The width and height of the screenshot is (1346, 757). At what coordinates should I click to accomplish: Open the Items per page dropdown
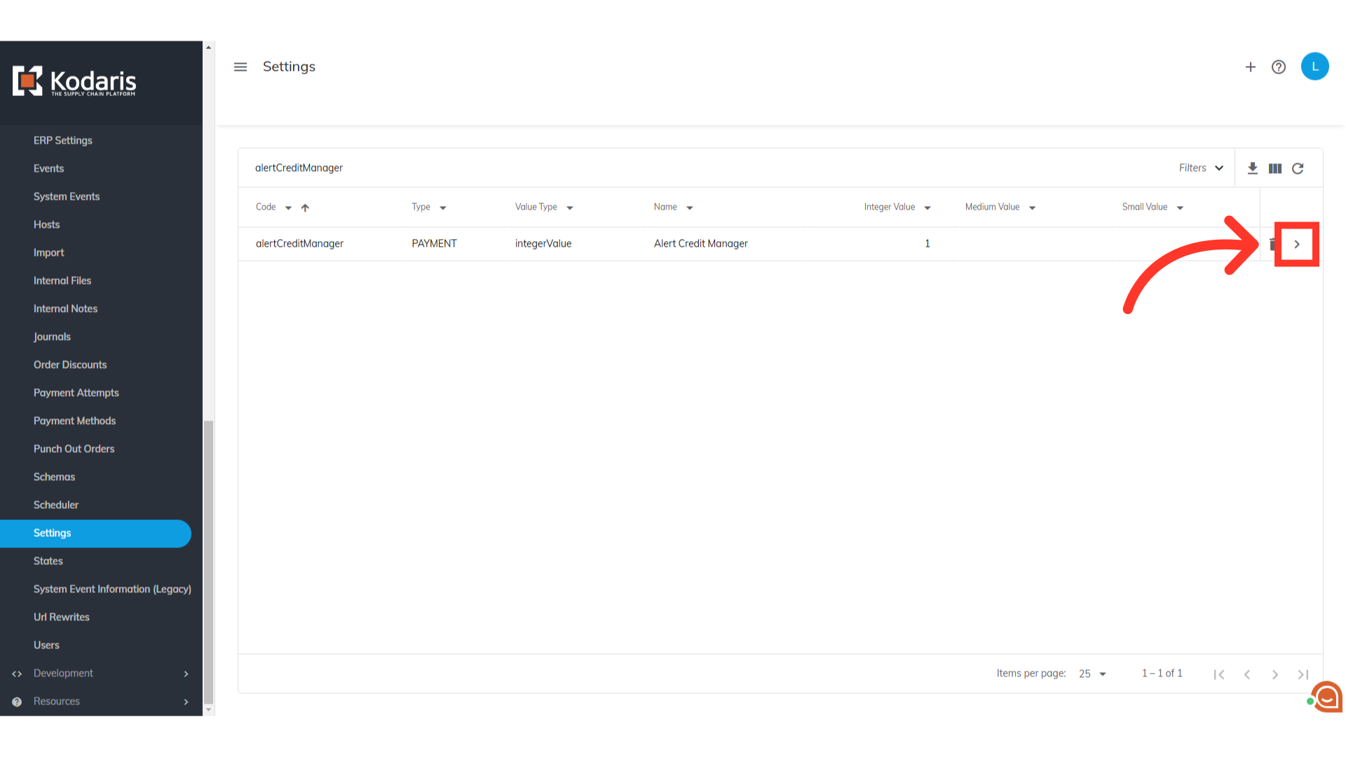tap(1092, 674)
